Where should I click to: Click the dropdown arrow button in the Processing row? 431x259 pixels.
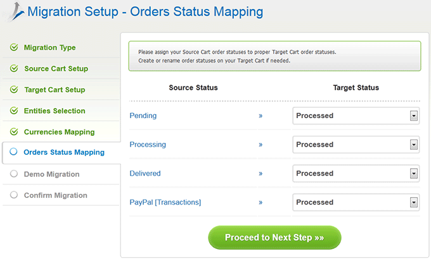(414, 145)
